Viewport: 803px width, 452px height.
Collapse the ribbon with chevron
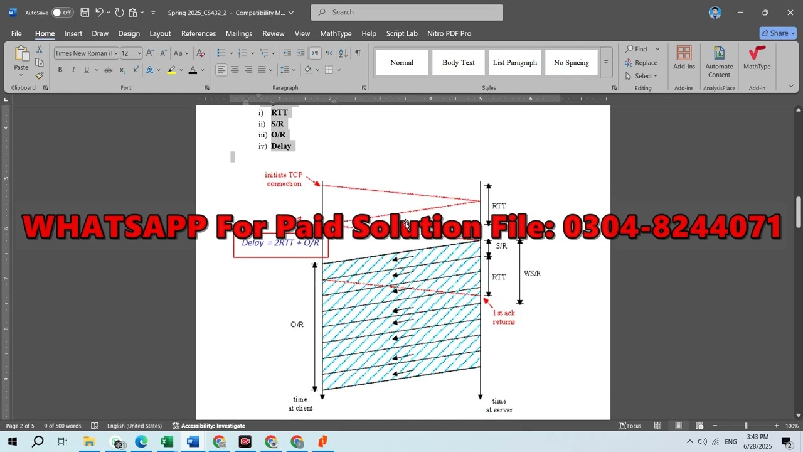[791, 86]
